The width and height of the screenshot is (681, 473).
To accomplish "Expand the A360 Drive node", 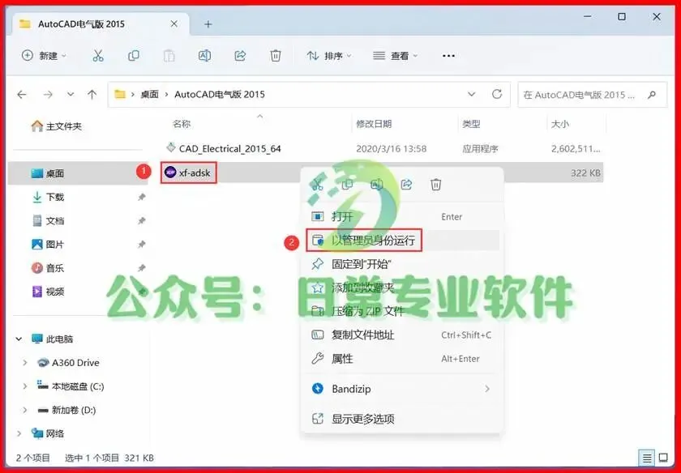I will (x=25, y=362).
